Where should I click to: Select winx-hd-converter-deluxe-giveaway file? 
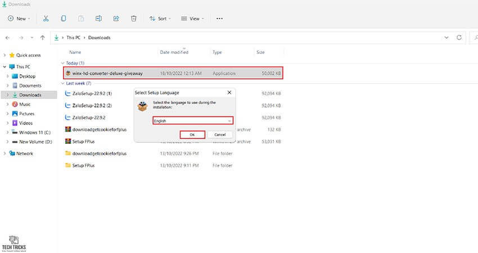tap(173, 73)
